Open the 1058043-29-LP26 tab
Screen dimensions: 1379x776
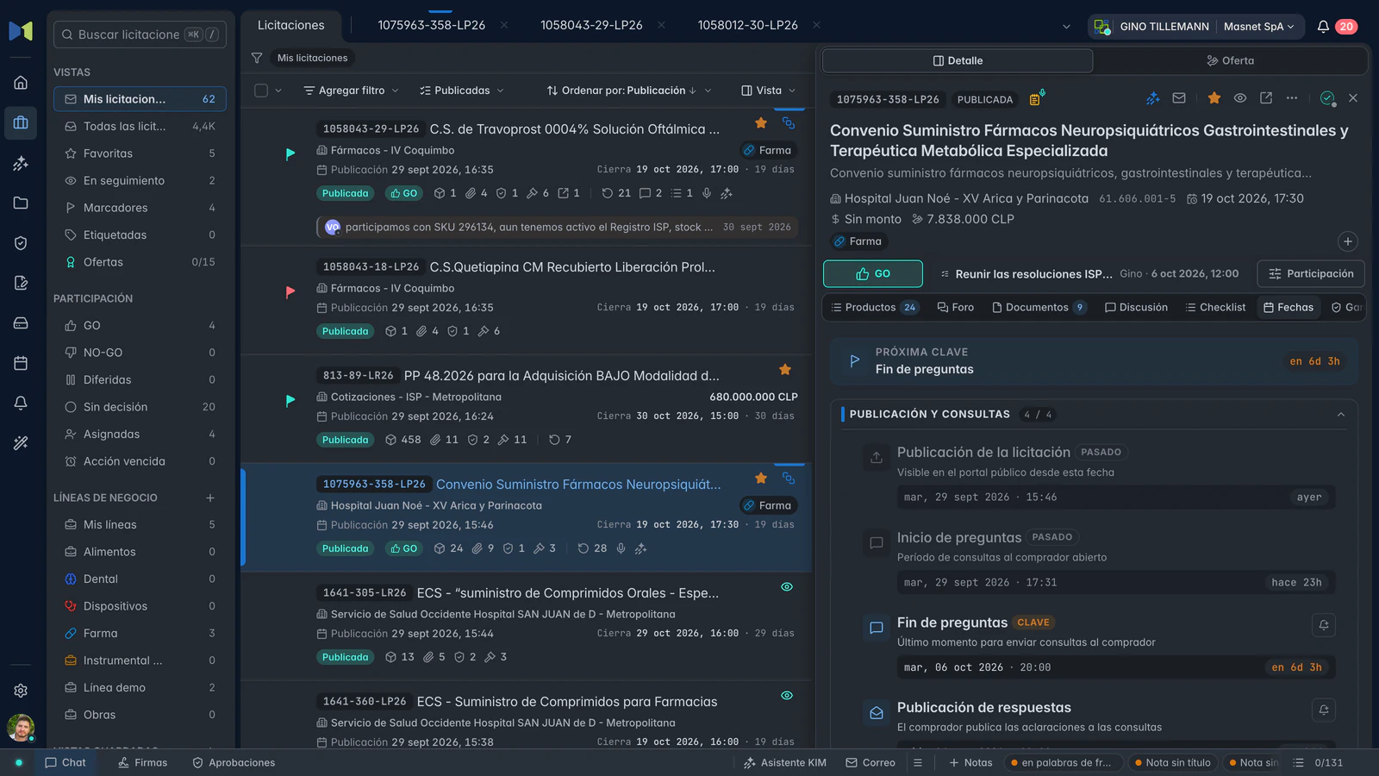click(x=591, y=25)
